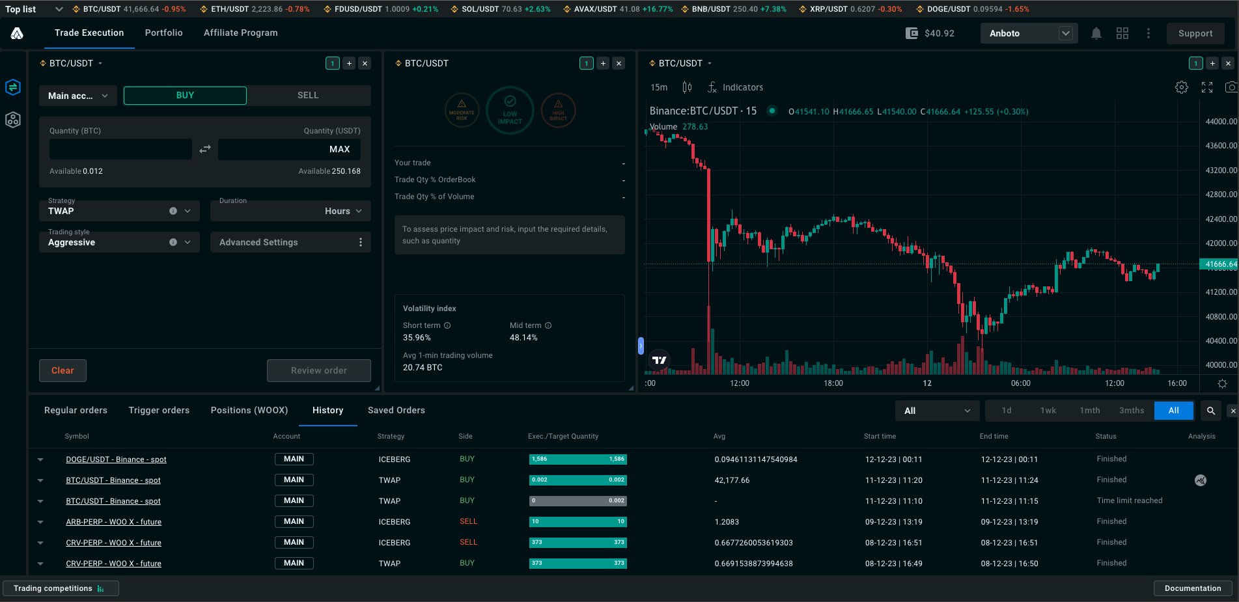Open ARB-PERP - WOO X - future link
1239x602 pixels.
113,522
